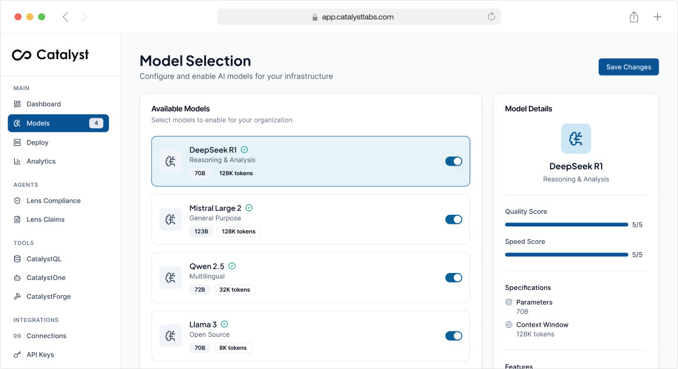Open Lens Claims agent

coord(58,220)
